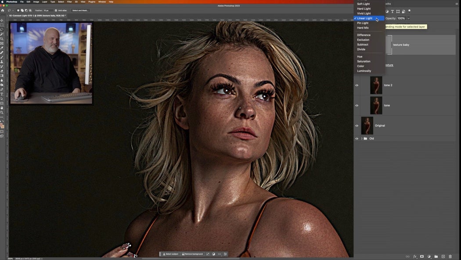Expand the Old layer group
This screenshot has width=461, height=260.
361,138
